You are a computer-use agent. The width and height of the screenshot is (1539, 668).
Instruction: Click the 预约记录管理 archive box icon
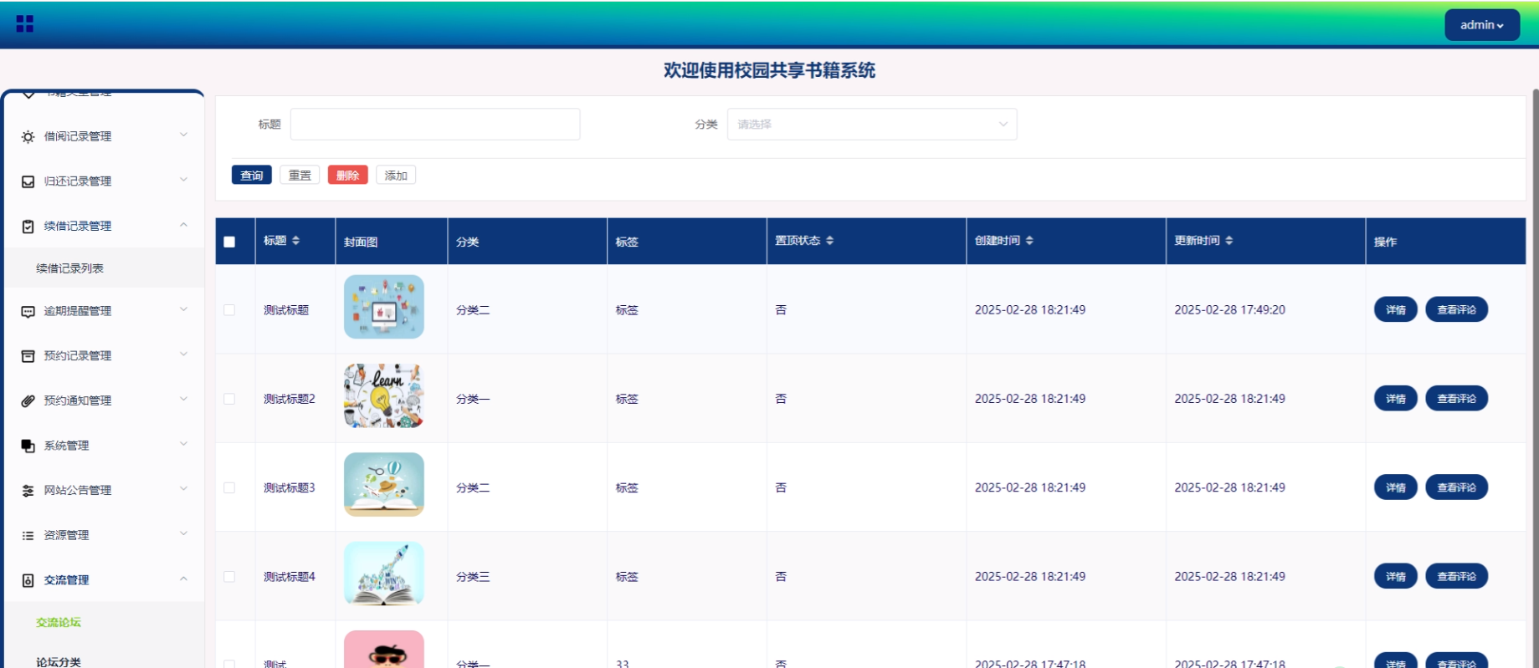pyautogui.click(x=28, y=356)
